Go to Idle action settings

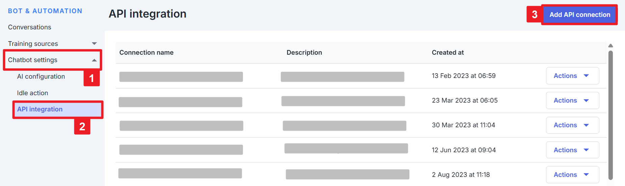coord(32,93)
